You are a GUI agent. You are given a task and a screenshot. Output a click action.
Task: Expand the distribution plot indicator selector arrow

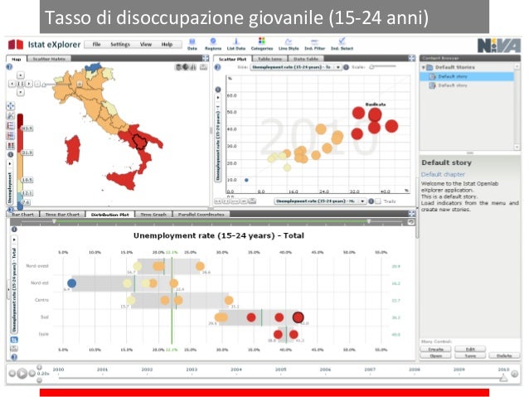[x=14, y=240]
